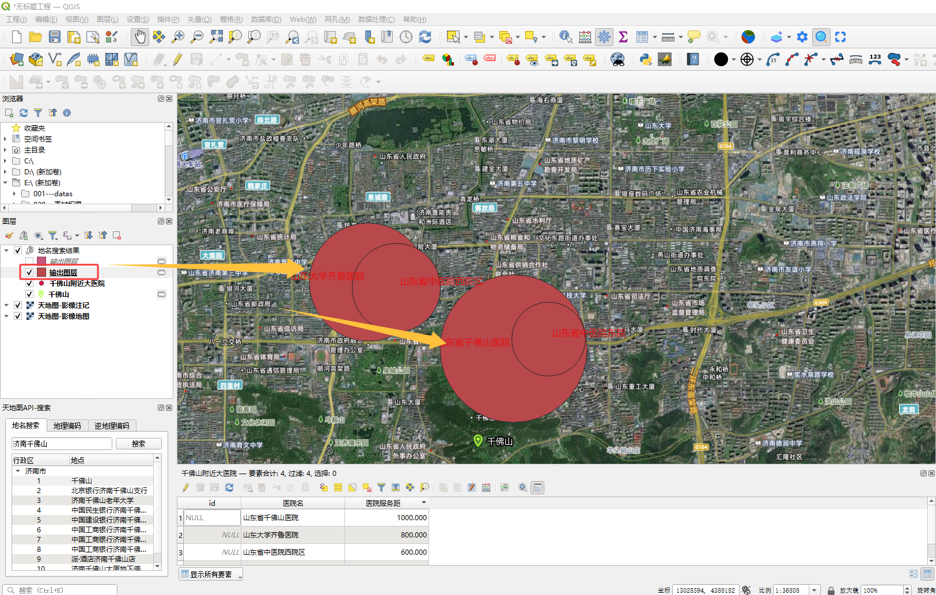Select the 山东大学齐鲁医院 table cell
This screenshot has height=595, width=936.
click(x=293, y=535)
